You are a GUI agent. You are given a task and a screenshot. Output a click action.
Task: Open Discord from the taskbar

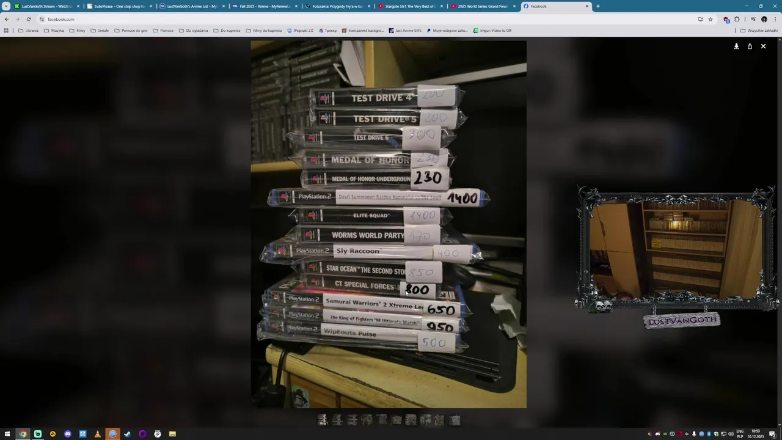click(67, 434)
